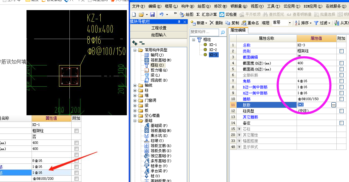The width and height of the screenshot is (349, 182).
Task: Toggle 附加 checkbox for 截面宽 row
Action: coord(341,63)
